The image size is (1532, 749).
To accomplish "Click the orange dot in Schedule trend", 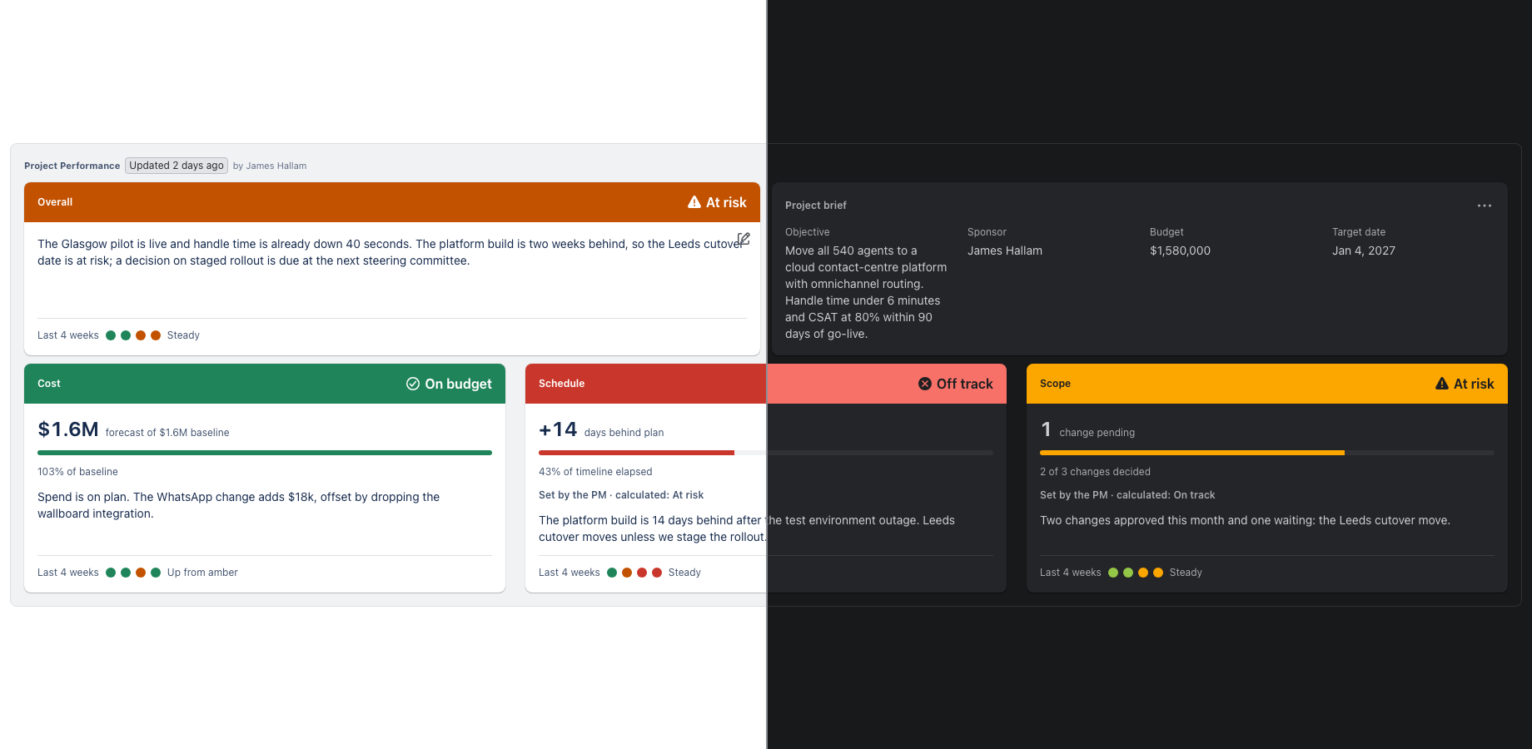I will coord(627,573).
